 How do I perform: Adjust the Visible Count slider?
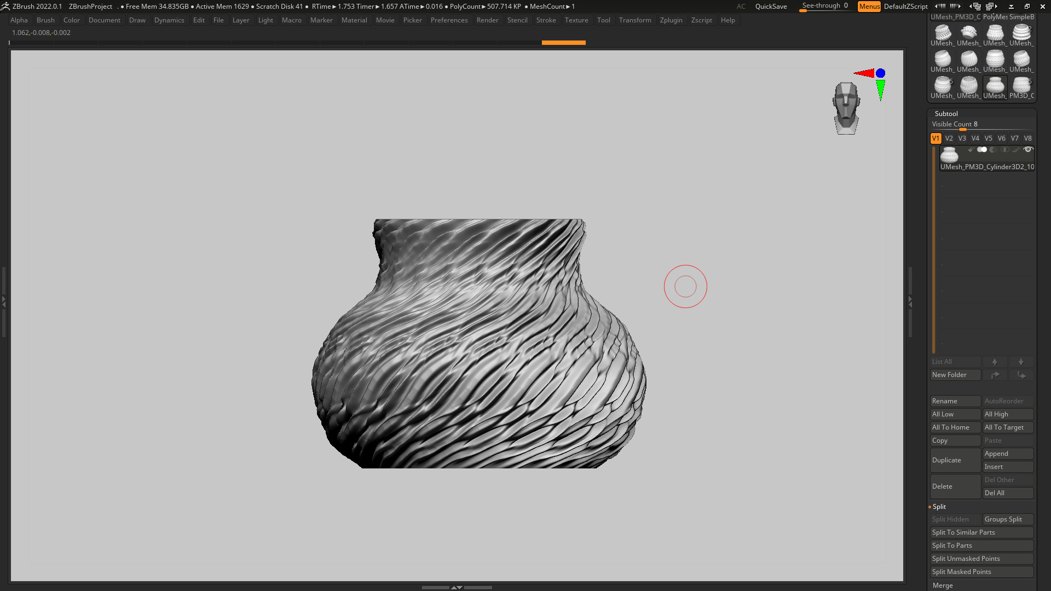[981, 125]
